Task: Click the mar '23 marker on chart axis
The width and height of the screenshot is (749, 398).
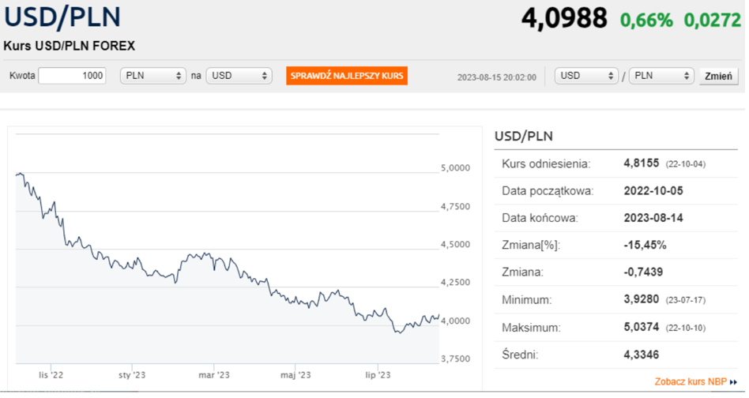Action: [x=214, y=375]
